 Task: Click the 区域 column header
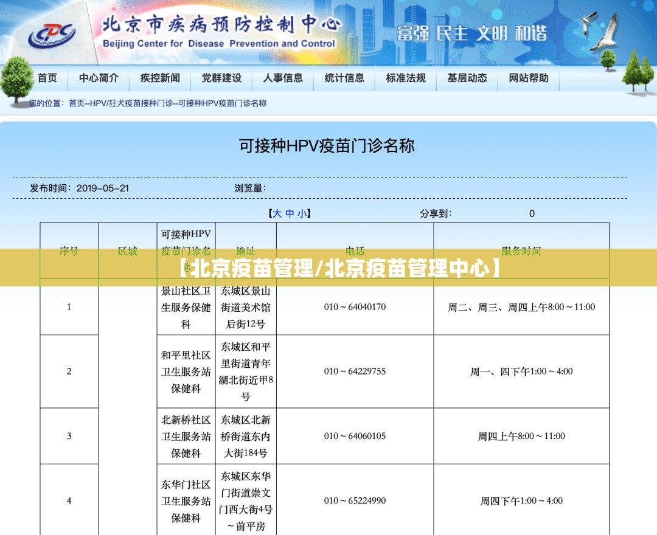(x=127, y=251)
